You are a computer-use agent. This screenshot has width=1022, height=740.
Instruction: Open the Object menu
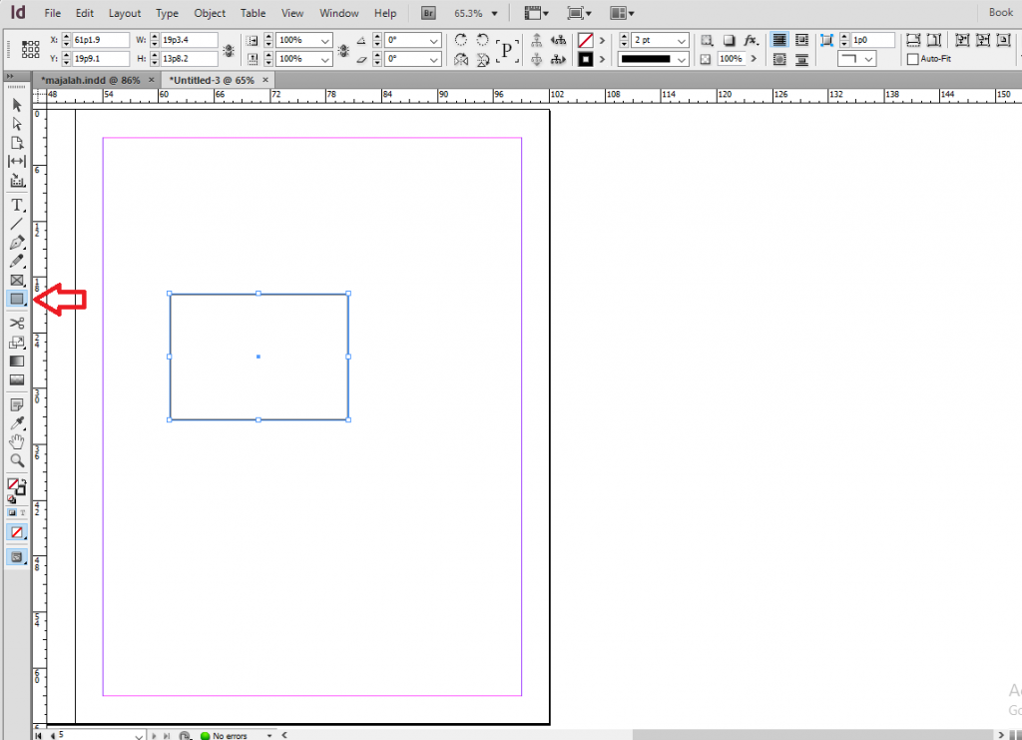pyautogui.click(x=210, y=13)
